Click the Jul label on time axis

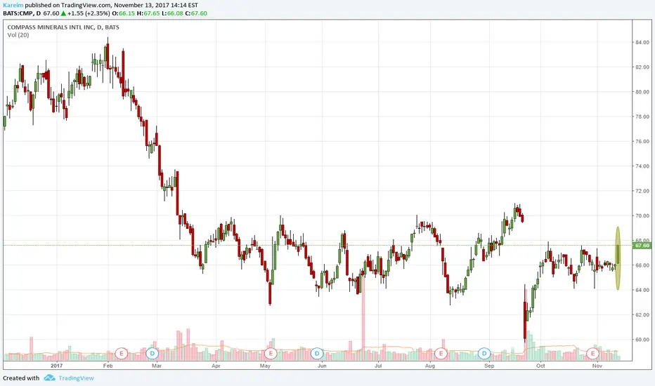point(378,366)
